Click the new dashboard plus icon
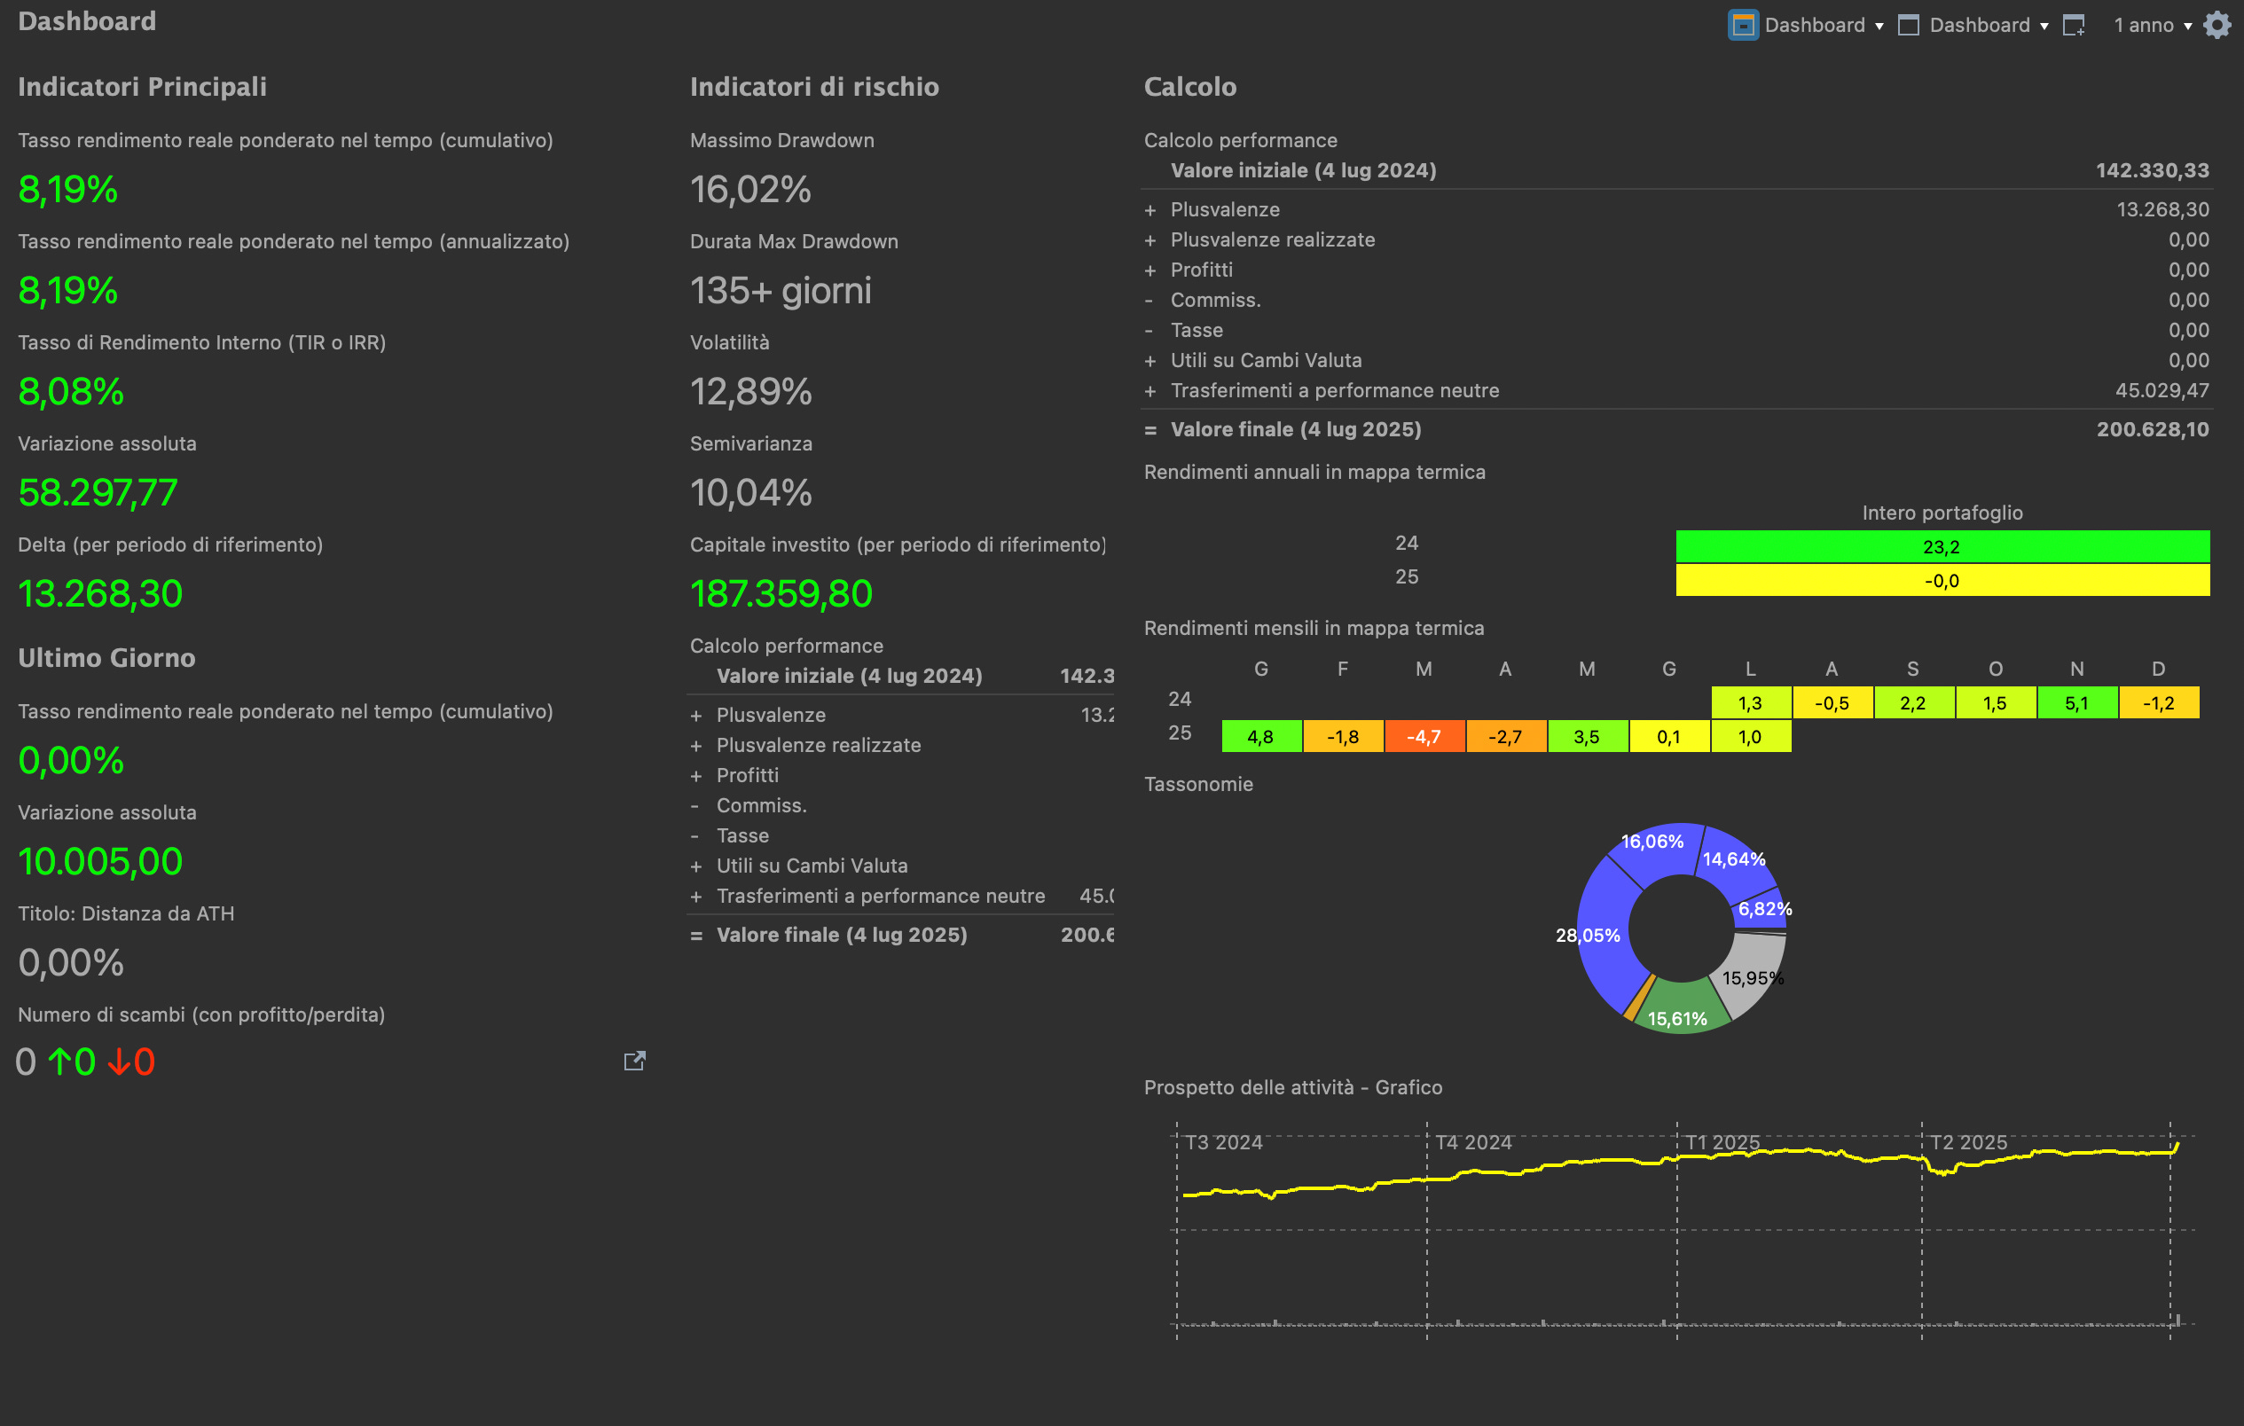 pyautogui.click(x=2074, y=25)
